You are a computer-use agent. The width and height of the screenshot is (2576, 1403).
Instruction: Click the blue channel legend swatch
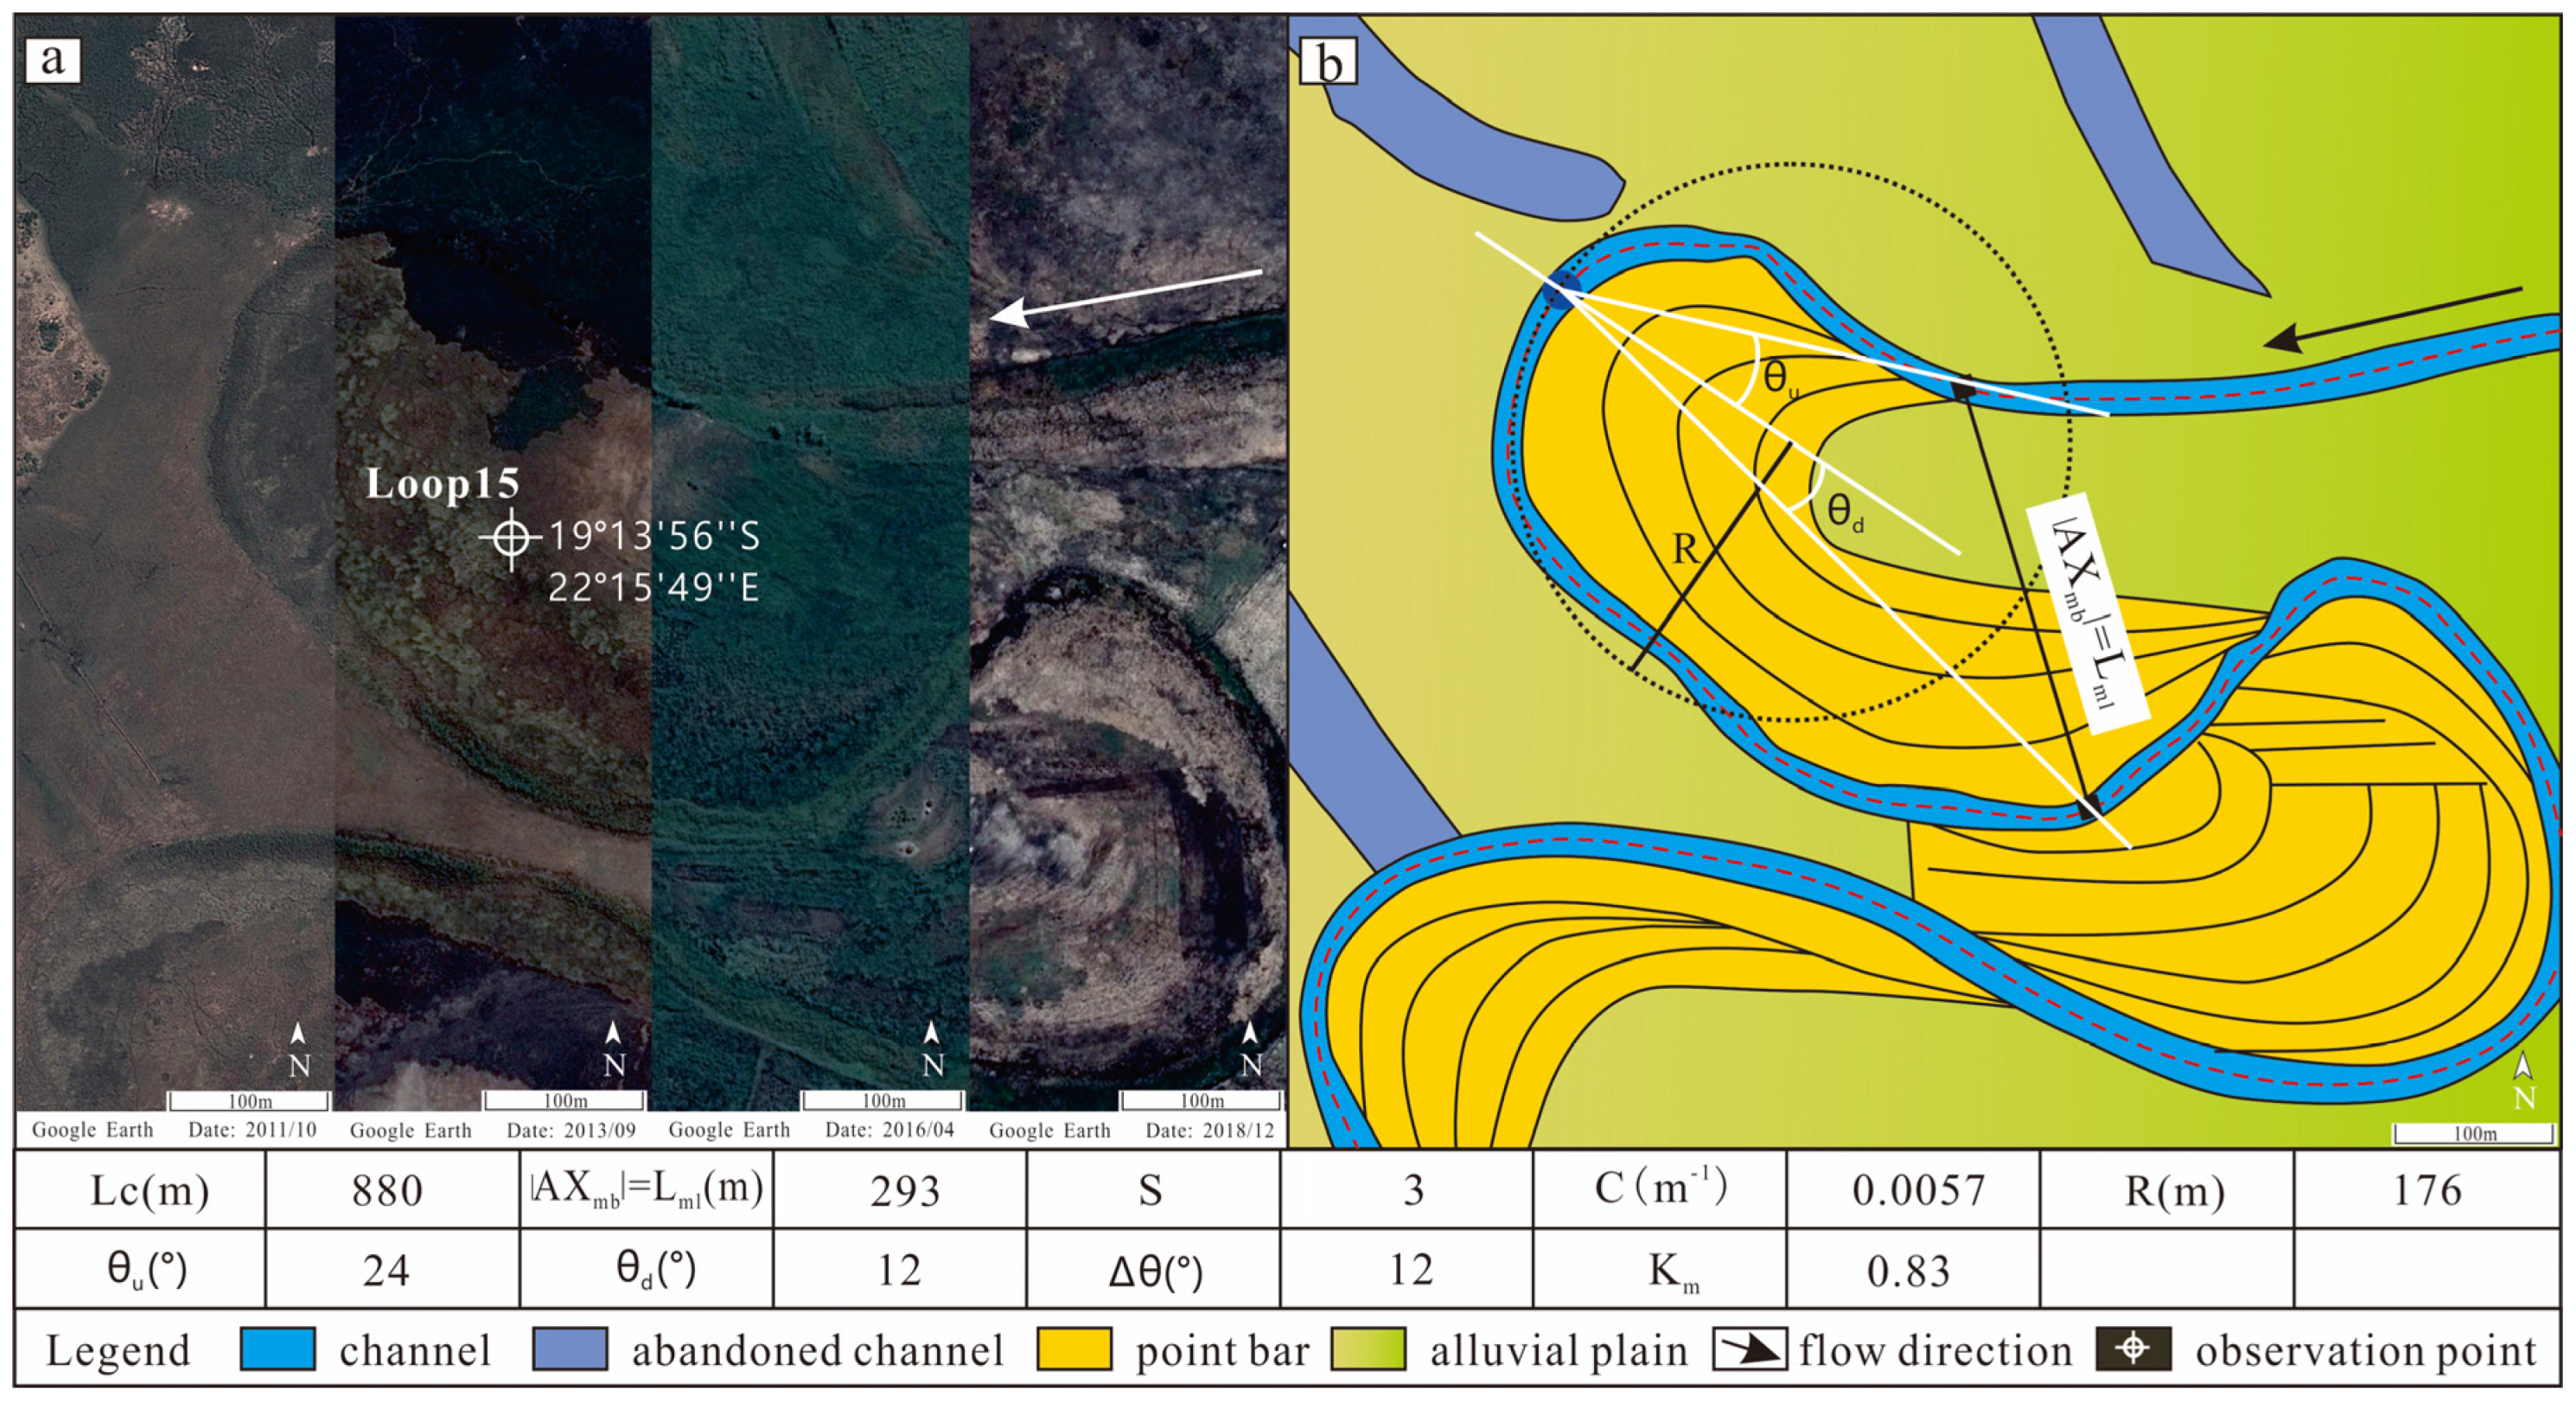coord(278,1349)
